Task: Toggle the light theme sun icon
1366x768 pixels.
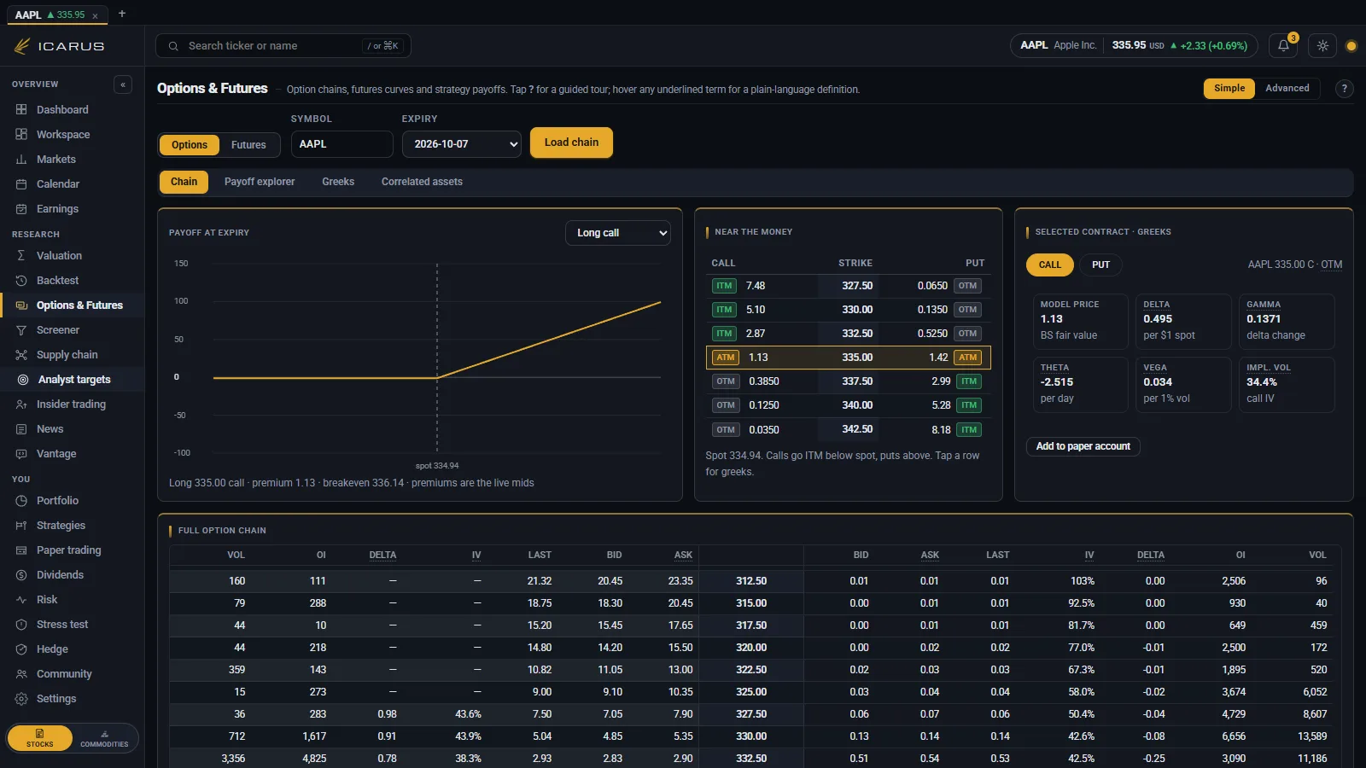Action: (x=1322, y=46)
